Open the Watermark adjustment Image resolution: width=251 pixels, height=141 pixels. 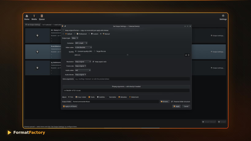[134, 97]
